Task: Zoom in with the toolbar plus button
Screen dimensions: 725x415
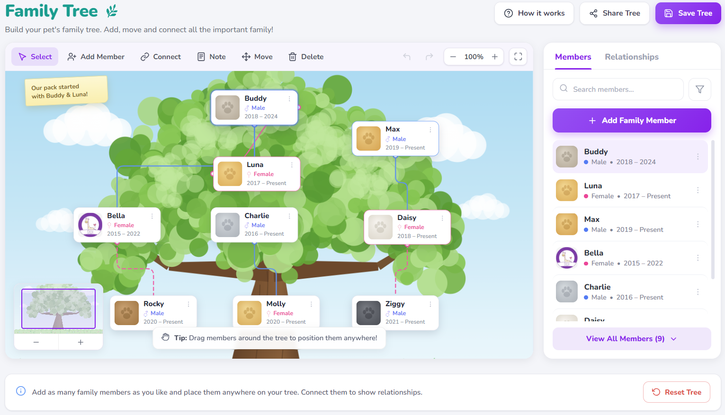Action: click(495, 57)
